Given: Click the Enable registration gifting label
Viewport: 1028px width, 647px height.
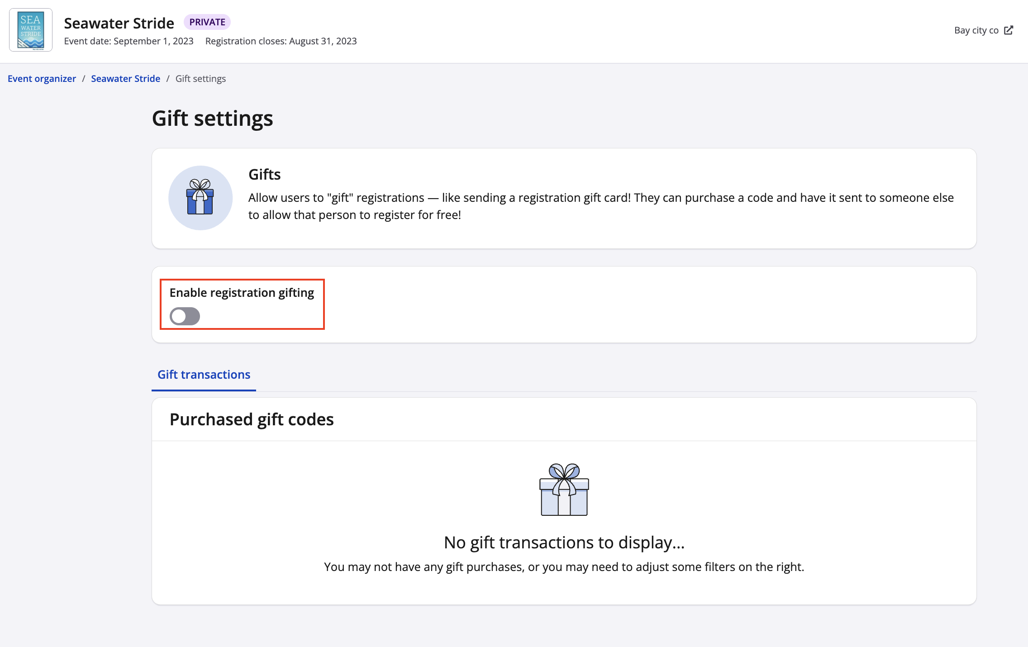Looking at the screenshot, I should pyautogui.click(x=242, y=293).
